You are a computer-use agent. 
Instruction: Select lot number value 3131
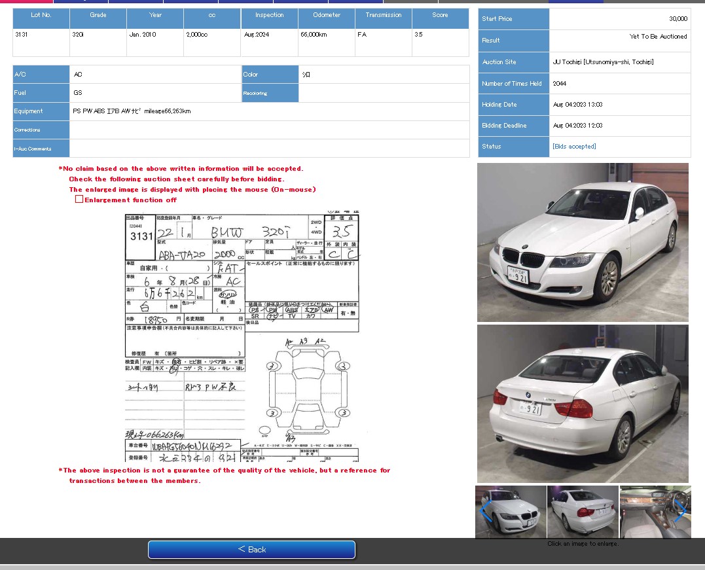[x=21, y=35]
